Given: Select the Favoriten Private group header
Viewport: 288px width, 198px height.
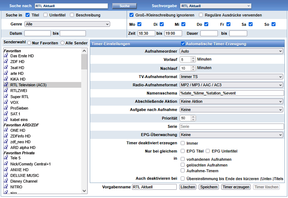Looking at the screenshot, I should coord(19,153).
